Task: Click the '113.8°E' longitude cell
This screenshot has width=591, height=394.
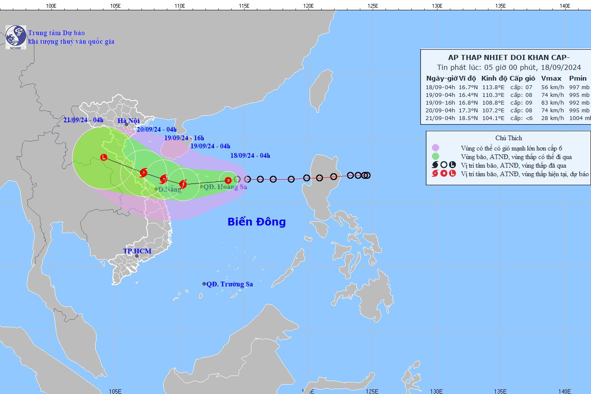Action: point(493,87)
